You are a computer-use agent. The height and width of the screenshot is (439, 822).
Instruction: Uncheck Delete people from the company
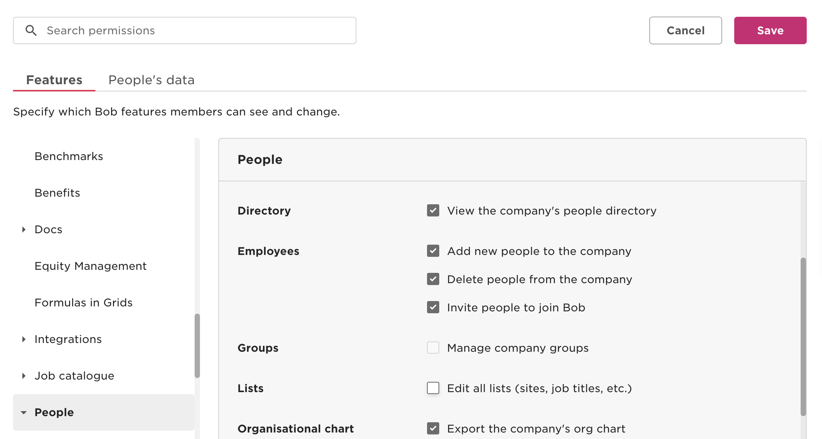tap(433, 279)
